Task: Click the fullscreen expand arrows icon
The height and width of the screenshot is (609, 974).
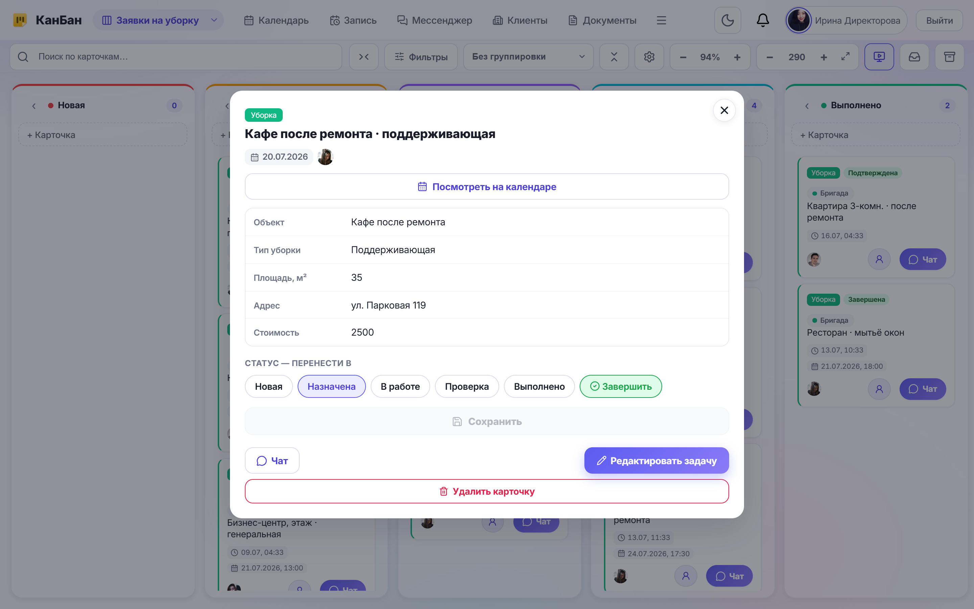Action: [x=845, y=57]
